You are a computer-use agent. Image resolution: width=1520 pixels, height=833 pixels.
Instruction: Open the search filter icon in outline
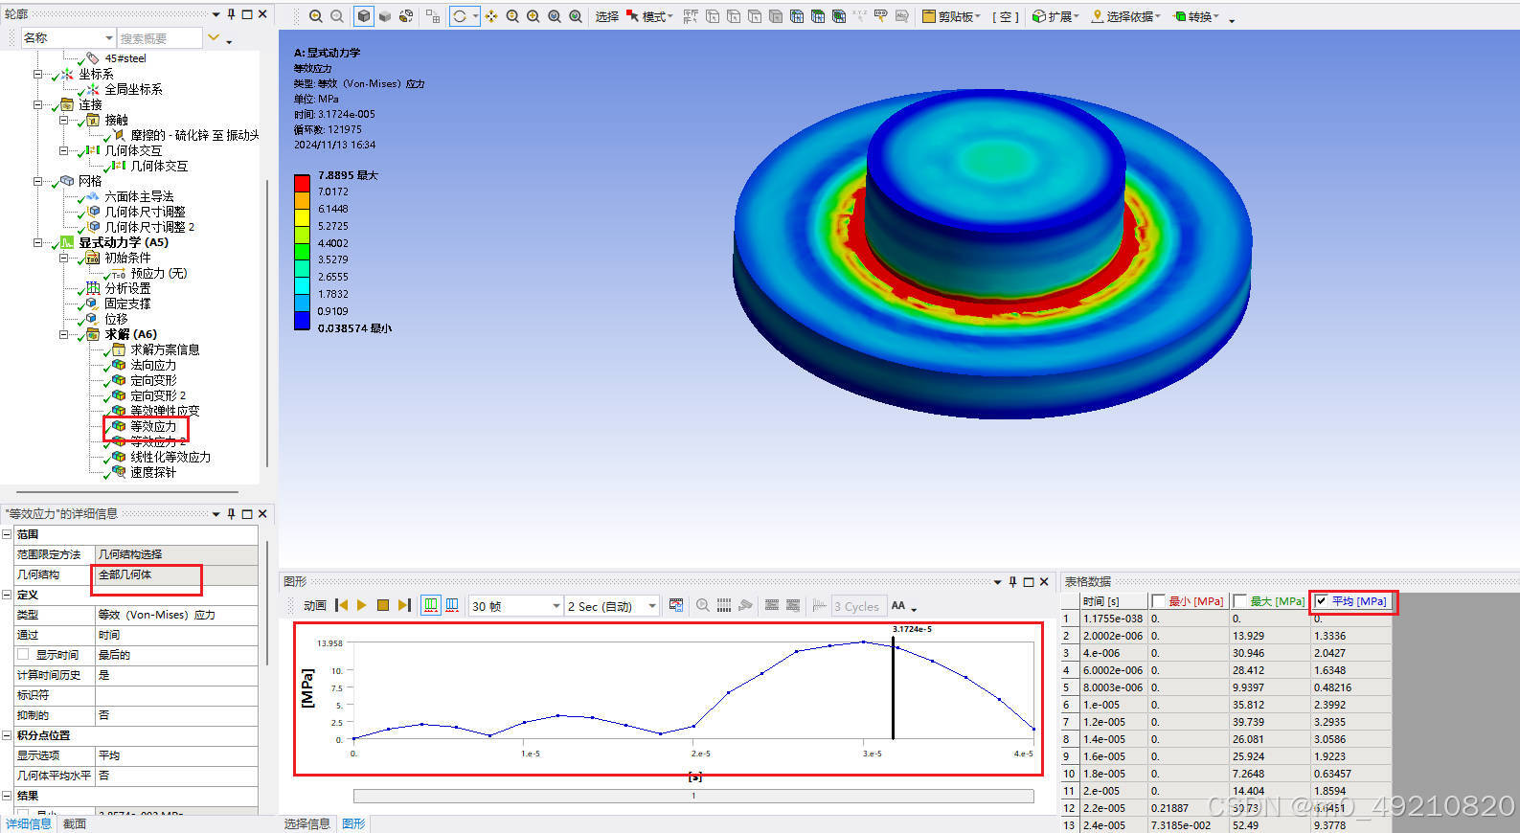pos(215,38)
